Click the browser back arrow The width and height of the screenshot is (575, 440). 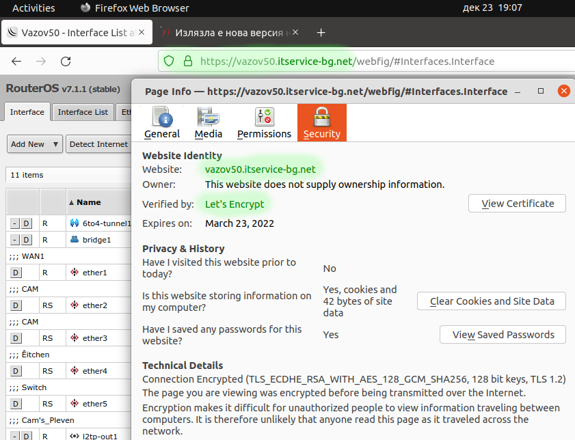point(16,61)
